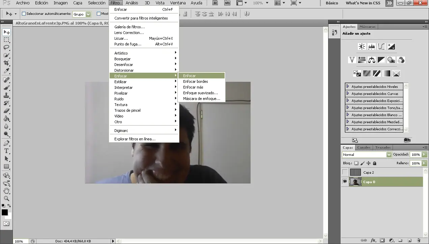Expand Ajustes preestablecidos Tono/sa...
Viewport: 429px width, 244px height.
(x=348, y=108)
